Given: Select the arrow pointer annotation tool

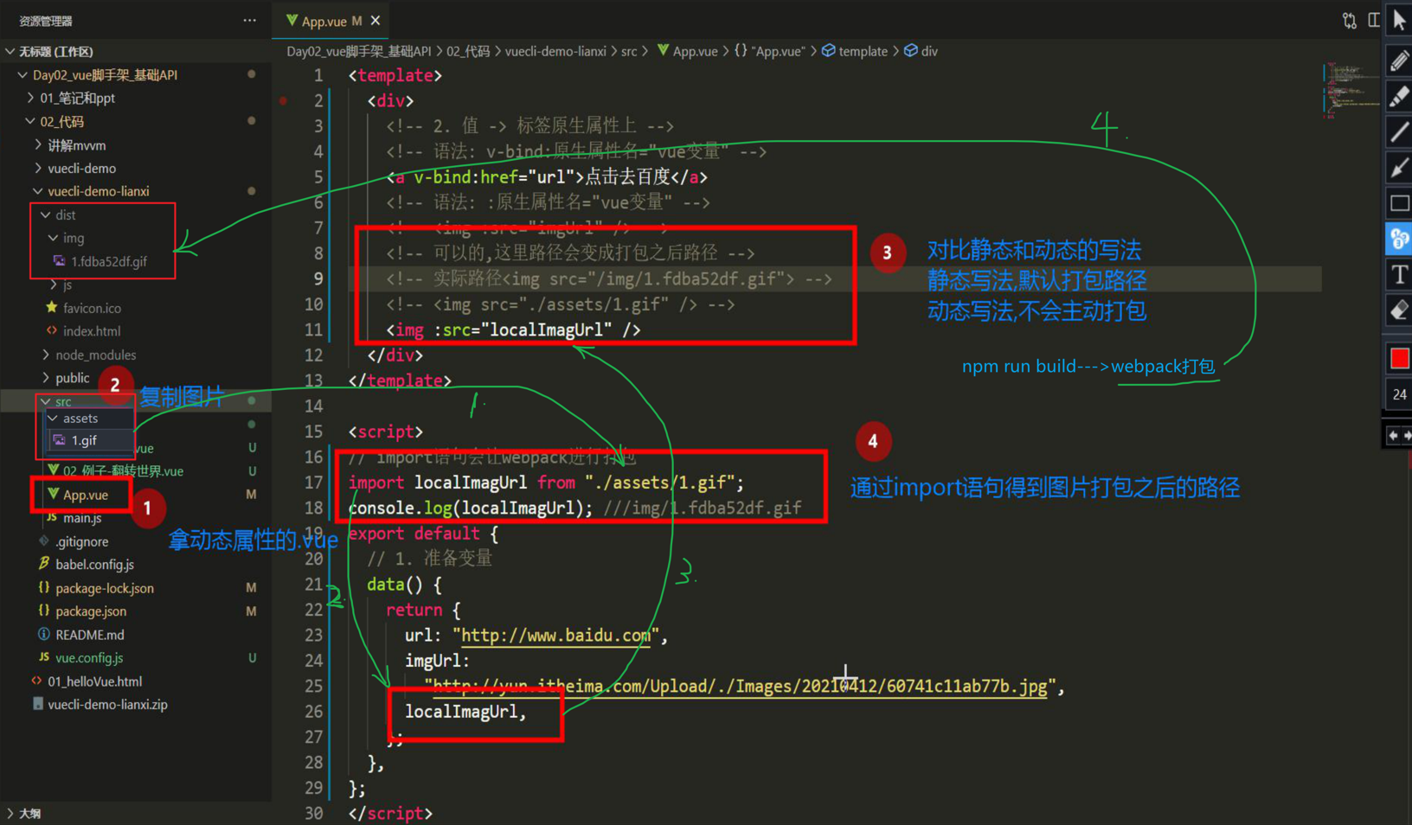Looking at the screenshot, I should pos(1399,20).
